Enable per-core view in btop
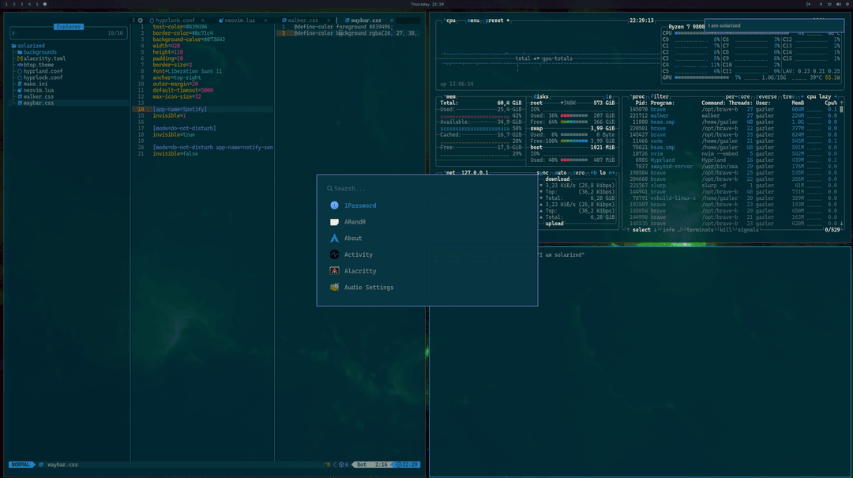853x478 pixels. pyautogui.click(x=738, y=96)
